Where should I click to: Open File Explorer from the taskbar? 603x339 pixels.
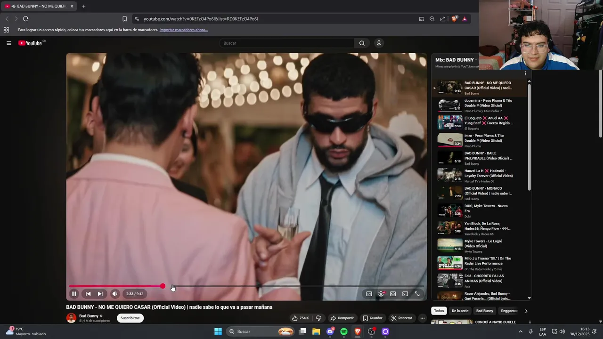(316, 331)
